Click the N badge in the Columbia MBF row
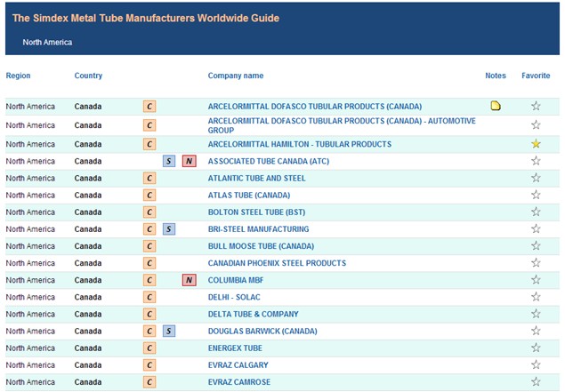The height and width of the screenshot is (392, 565). pyautogui.click(x=190, y=280)
